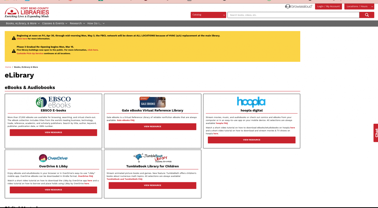This screenshot has height=208, width=378.
Task: Open Curbside Pick-Up Service link
Action: [x=30, y=53]
